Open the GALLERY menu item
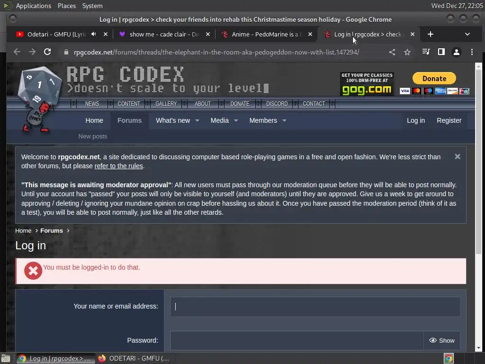Viewport: 485px width, 364px height. click(166, 104)
